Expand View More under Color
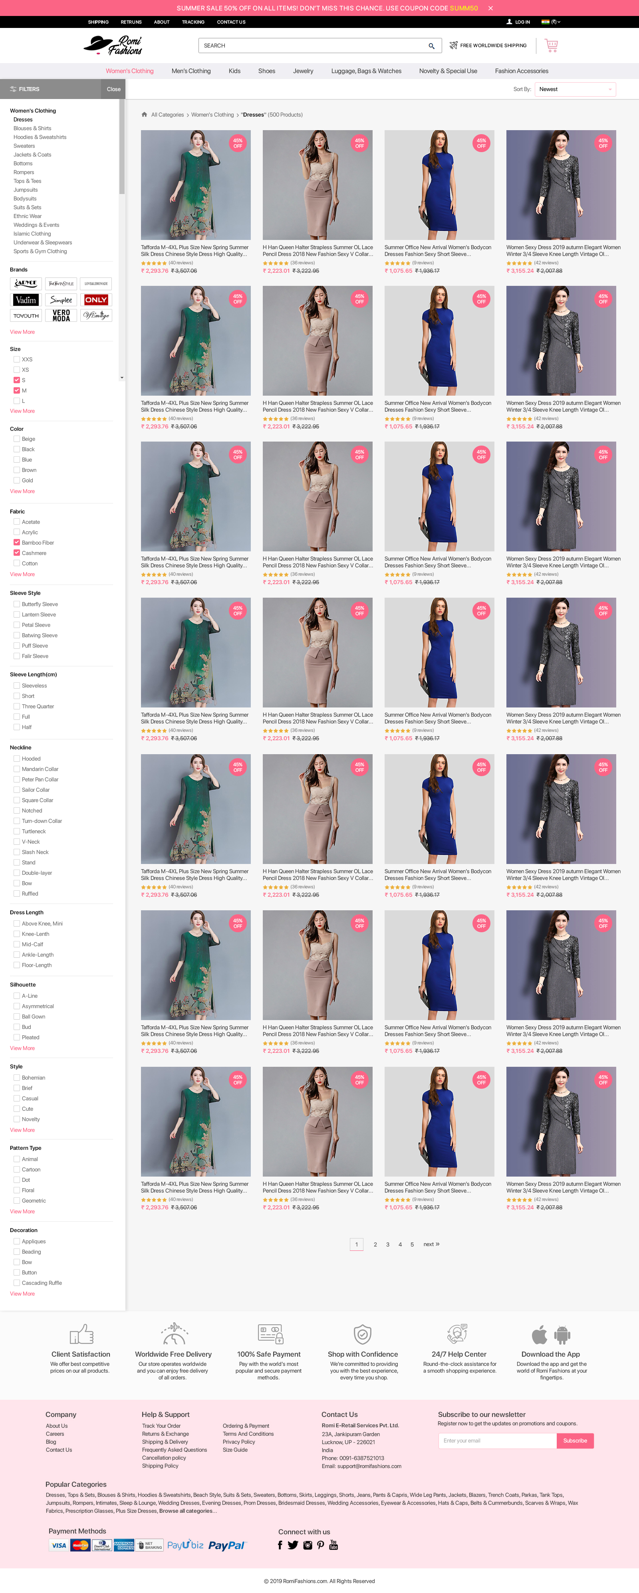Image resolution: width=639 pixels, height=1593 pixels. pyautogui.click(x=22, y=491)
